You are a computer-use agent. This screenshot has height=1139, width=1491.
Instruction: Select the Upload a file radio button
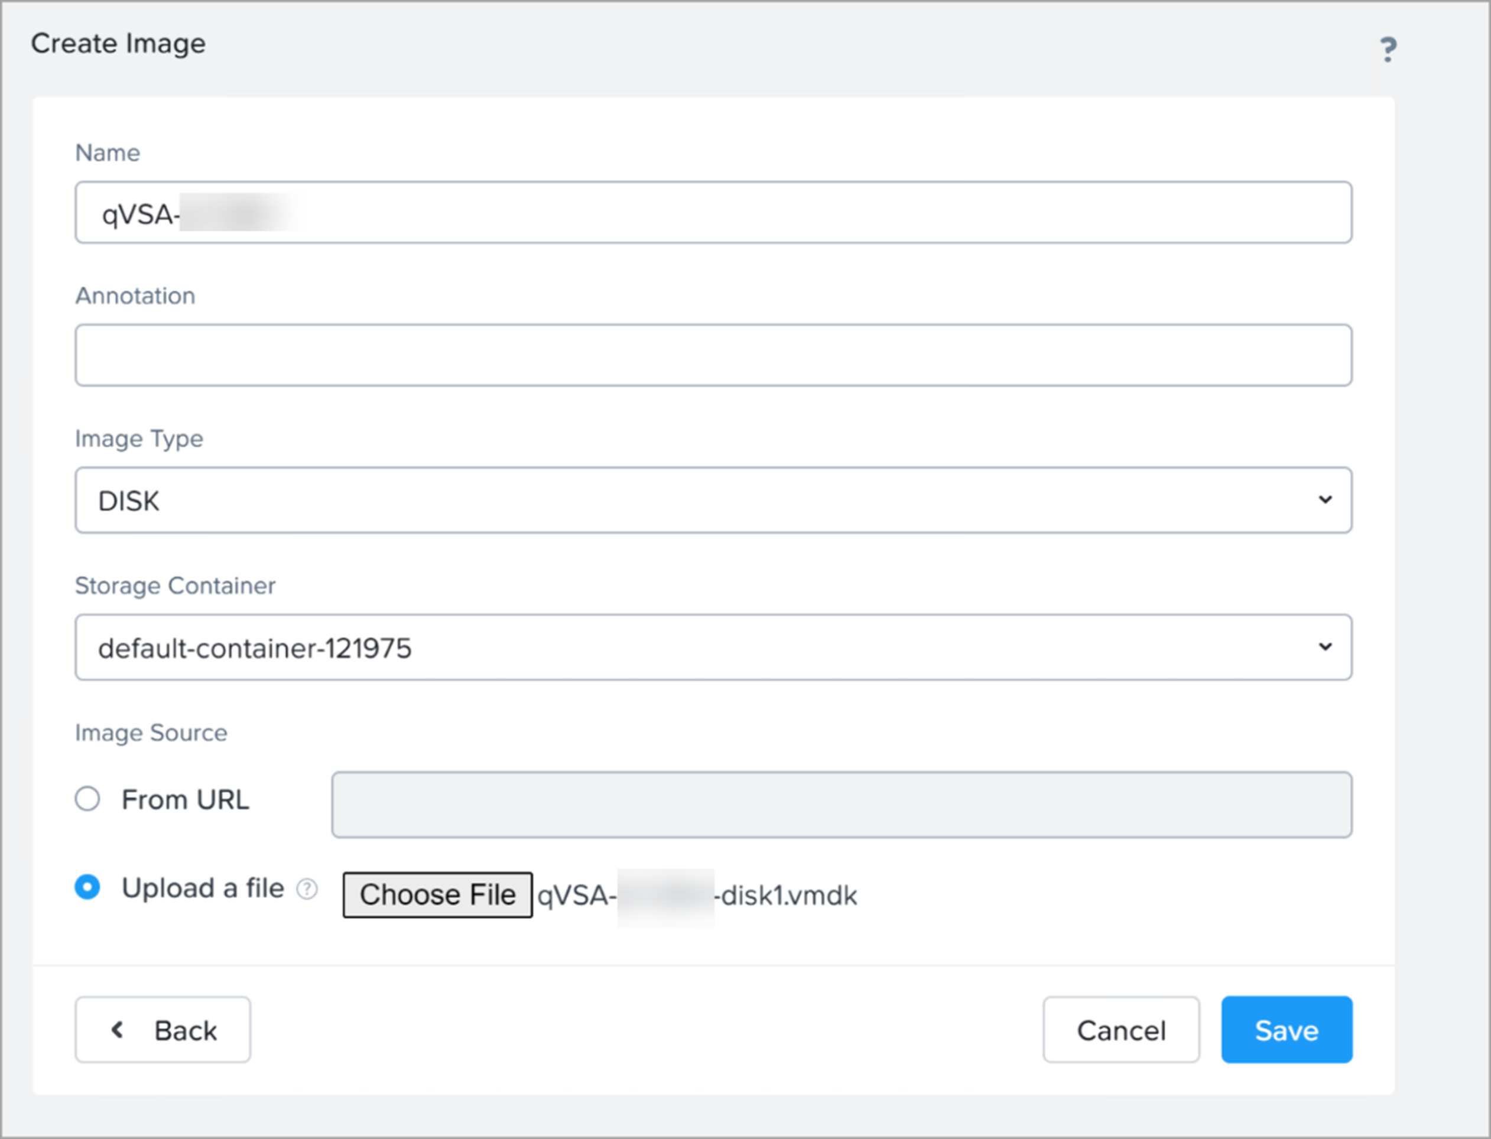pos(87,887)
